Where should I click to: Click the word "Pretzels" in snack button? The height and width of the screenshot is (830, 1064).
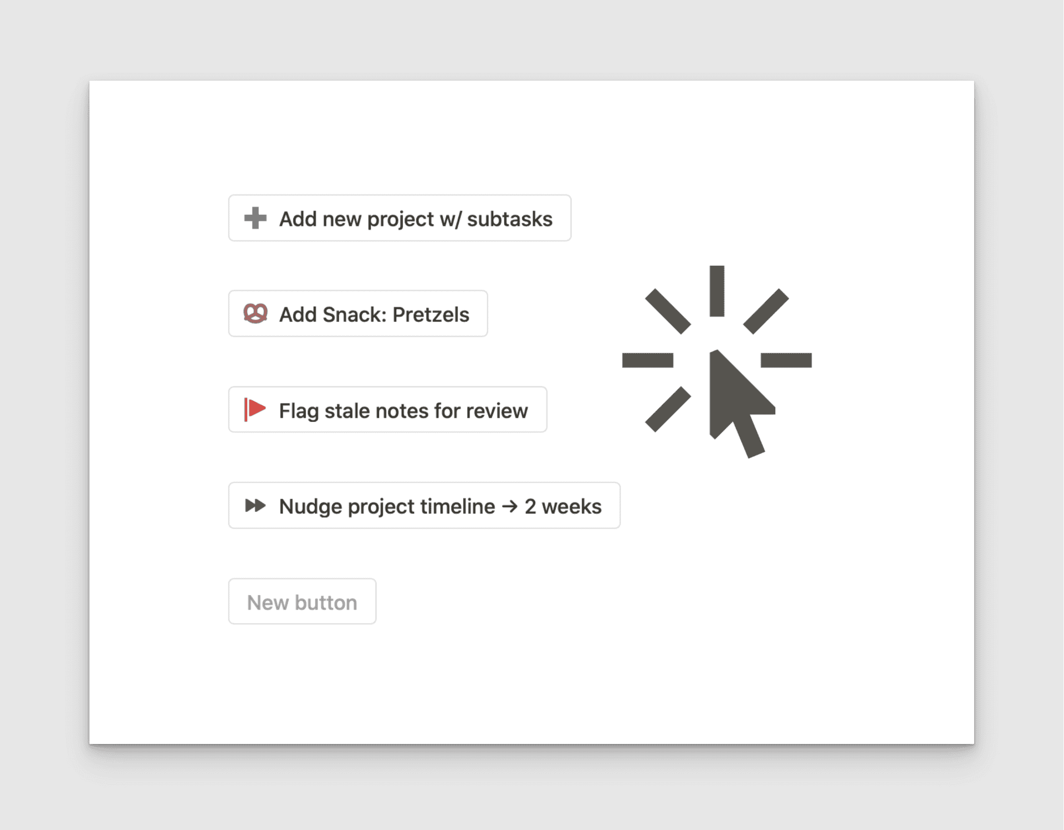point(431,315)
